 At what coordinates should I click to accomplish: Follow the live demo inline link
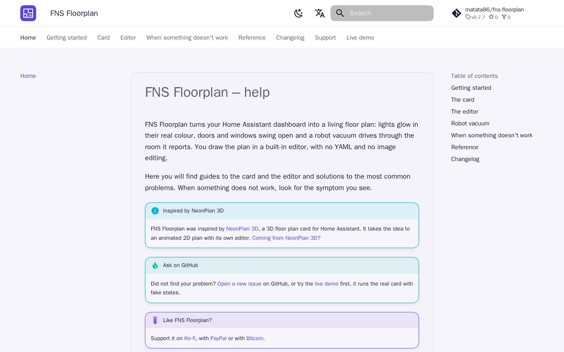(x=327, y=284)
